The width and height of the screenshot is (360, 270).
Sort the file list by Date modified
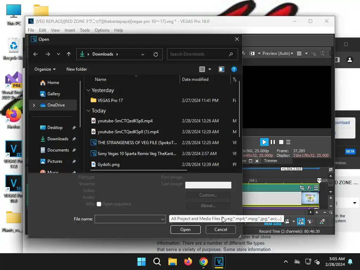click(195, 79)
